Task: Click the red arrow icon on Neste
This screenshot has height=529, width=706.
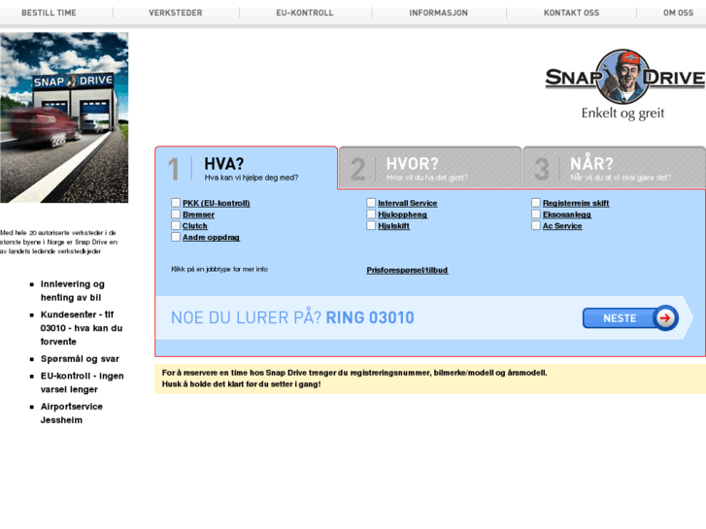Action: click(x=665, y=317)
